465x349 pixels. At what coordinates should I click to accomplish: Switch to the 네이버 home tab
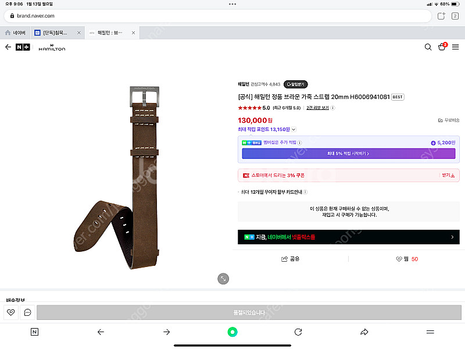(16, 33)
